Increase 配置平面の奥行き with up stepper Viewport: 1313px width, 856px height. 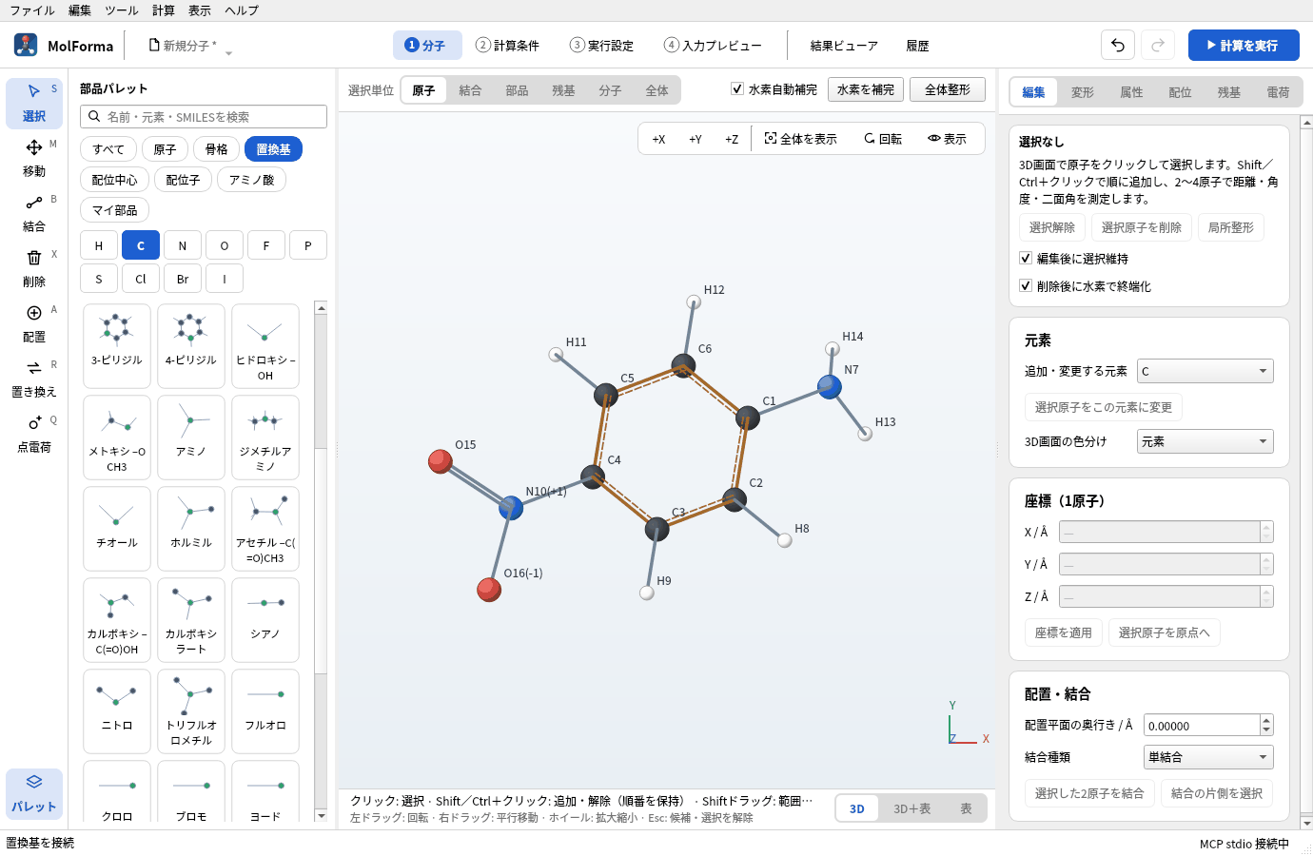coord(1266,720)
